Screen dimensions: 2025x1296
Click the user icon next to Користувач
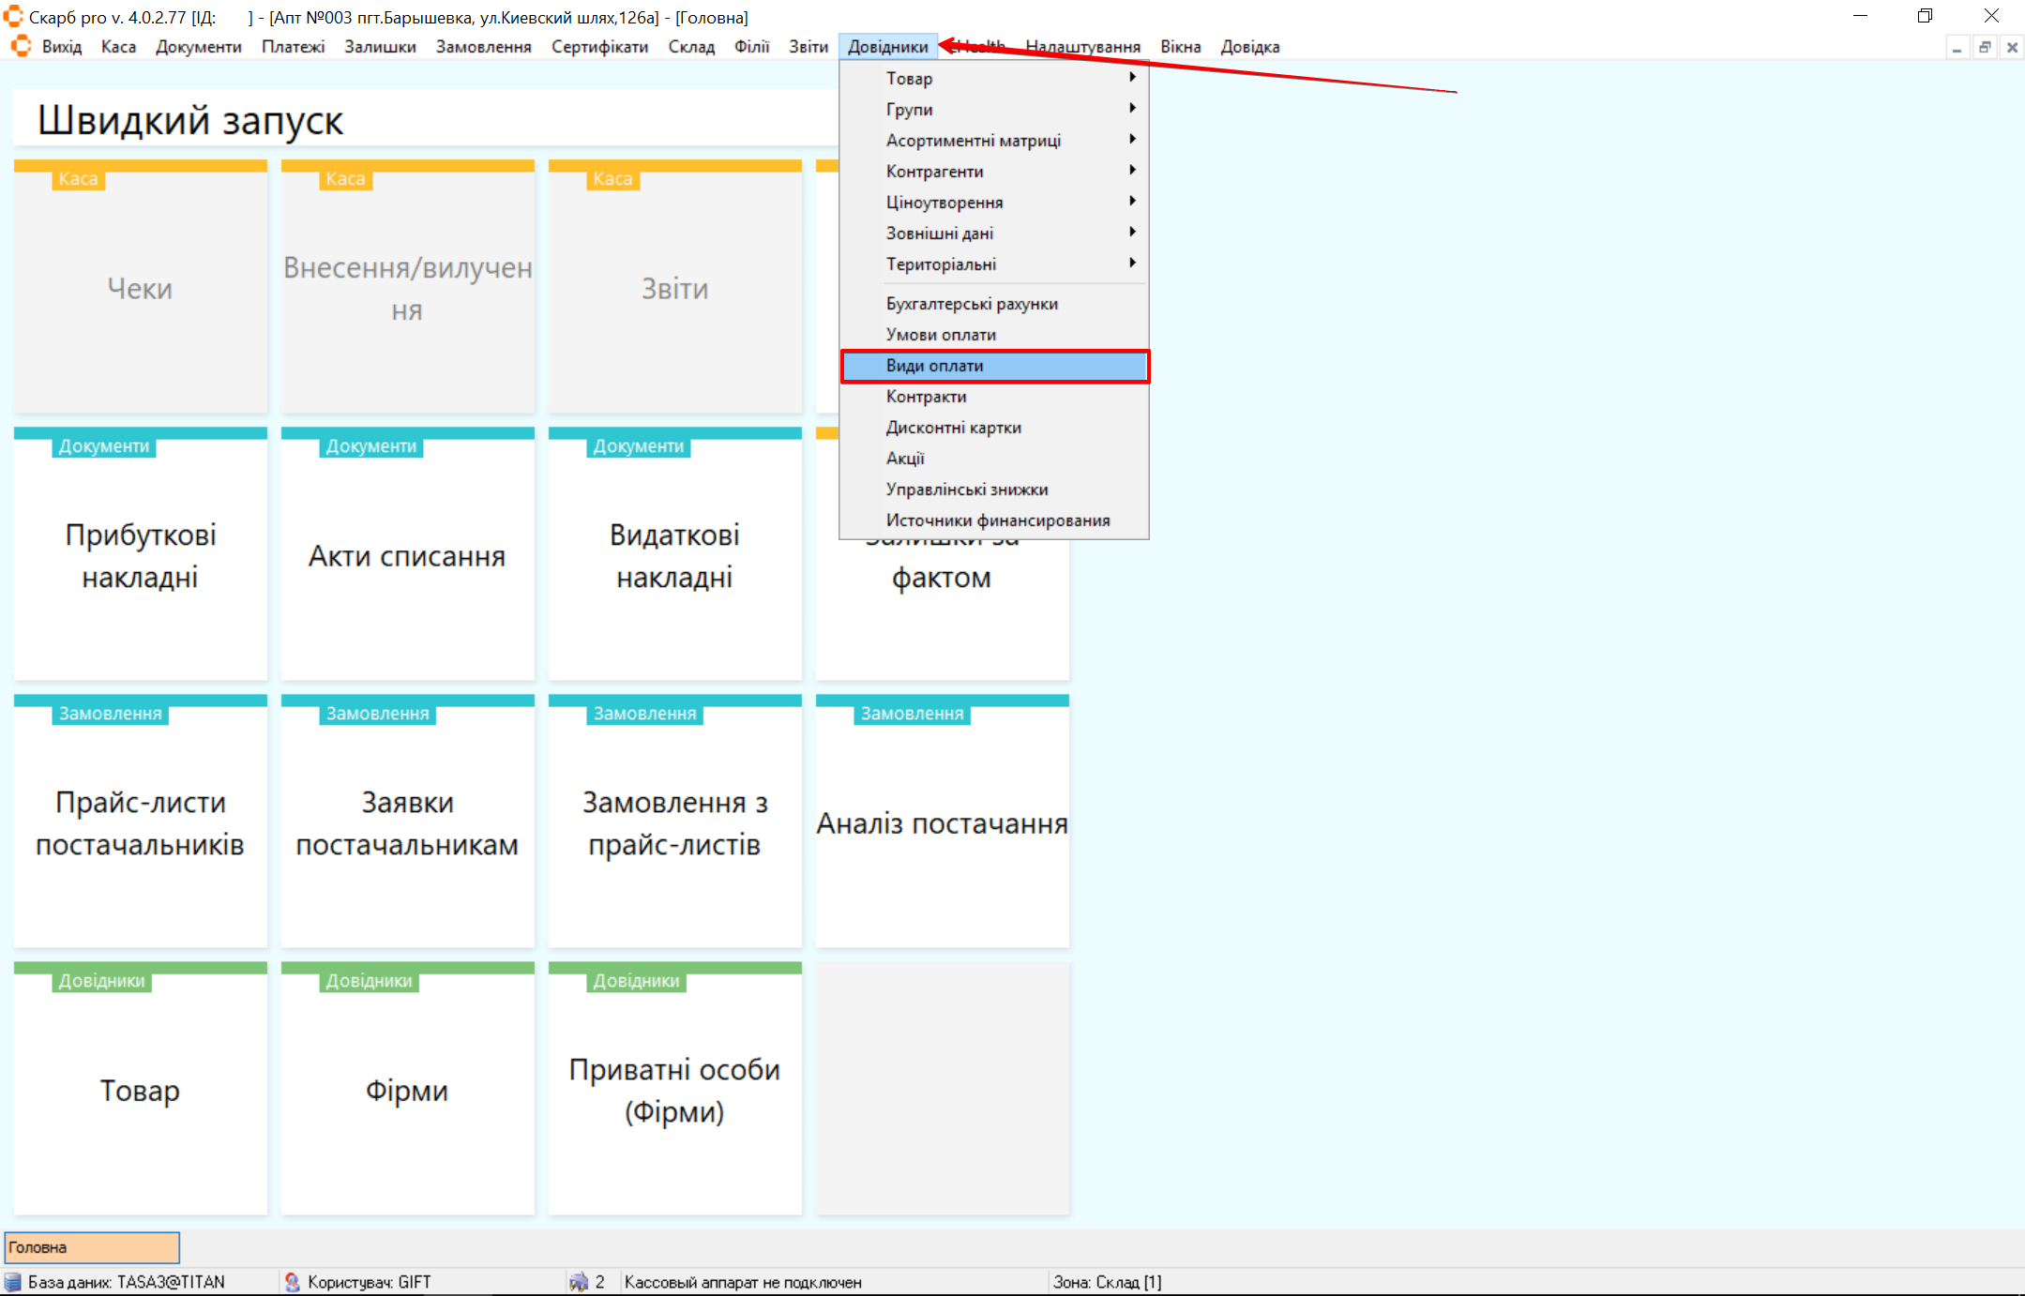pos(292,1282)
